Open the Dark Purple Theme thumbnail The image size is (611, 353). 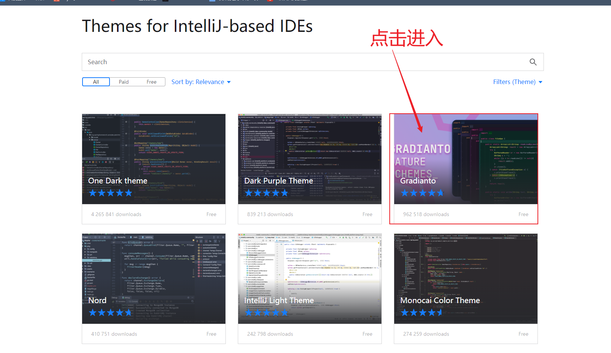[x=310, y=159]
